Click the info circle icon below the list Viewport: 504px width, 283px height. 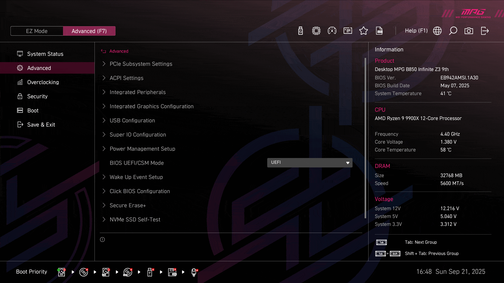click(x=102, y=240)
